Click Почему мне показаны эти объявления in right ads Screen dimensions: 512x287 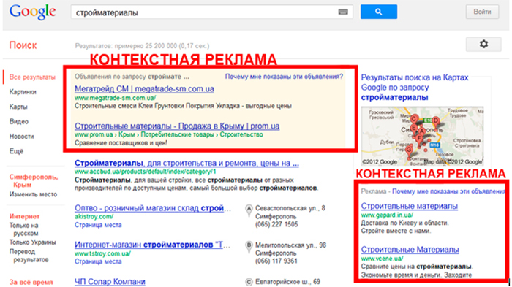pos(448,191)
